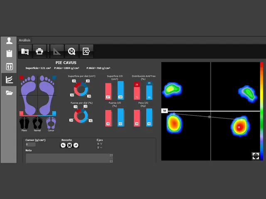The height and width of the screenshot is (199, 266).
Task: Click the center of pressure line midpoint handle
Action: click(209, 117)
